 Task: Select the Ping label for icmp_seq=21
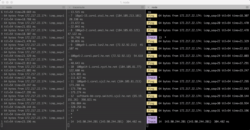point(152,30)
